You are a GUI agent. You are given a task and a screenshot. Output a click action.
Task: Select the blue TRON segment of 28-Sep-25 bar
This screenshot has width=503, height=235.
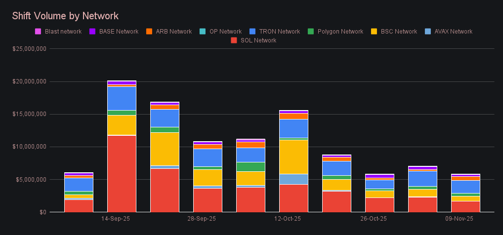[x=208, y=157]
